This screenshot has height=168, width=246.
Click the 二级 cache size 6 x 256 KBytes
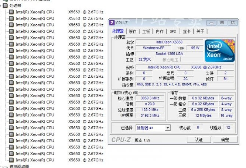point(203,110)
